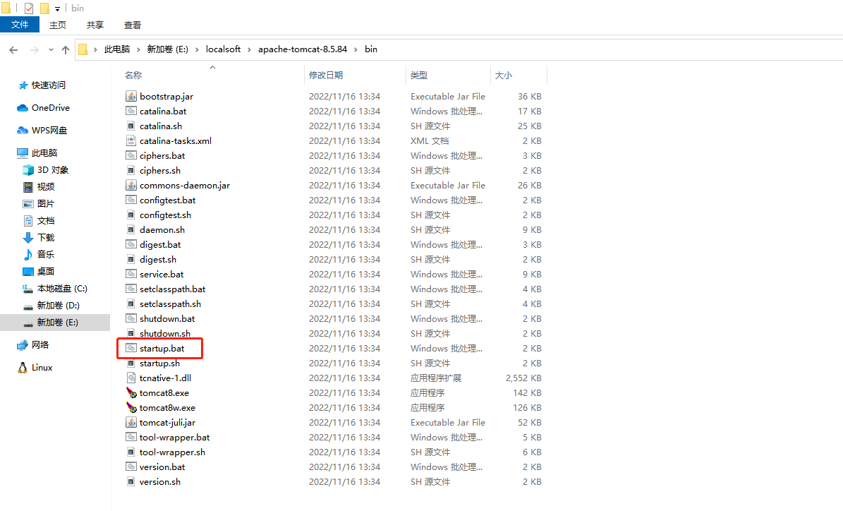Click the 2,552 KB size value
Image resolution: width=843 pixels, height=511 pixels.
pyautogui.click(x=523, y=378)
